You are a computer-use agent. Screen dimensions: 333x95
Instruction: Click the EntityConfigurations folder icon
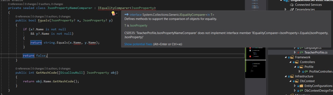click(301, 86)
